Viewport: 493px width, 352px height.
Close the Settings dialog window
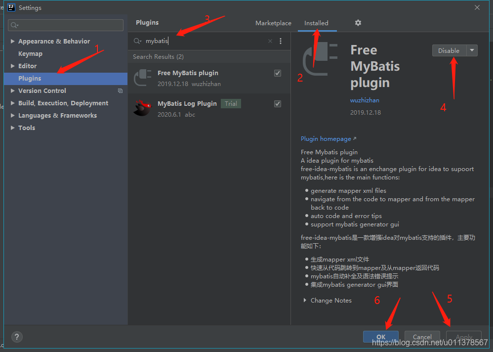click(x=477, y=7)
